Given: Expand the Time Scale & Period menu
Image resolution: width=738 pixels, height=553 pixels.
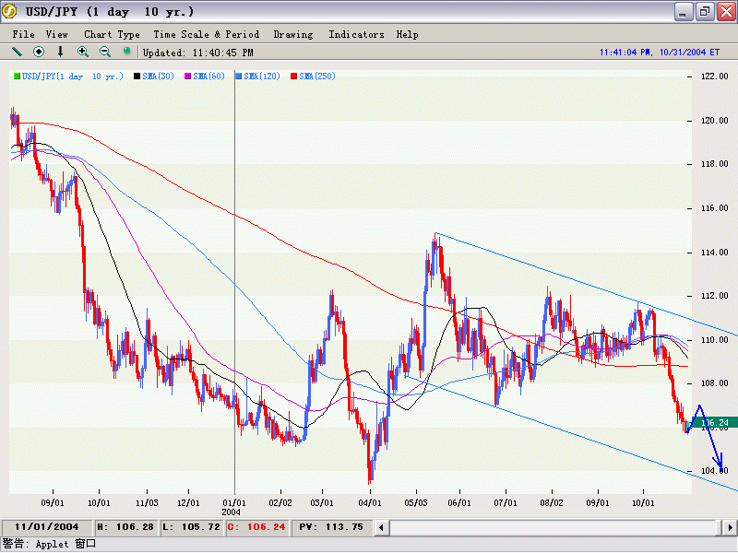Looking at the screenshot, I should [x=207, y=34].
